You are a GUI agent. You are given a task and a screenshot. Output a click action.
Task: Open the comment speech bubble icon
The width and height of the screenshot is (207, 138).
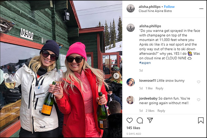[x=140, y=120]
